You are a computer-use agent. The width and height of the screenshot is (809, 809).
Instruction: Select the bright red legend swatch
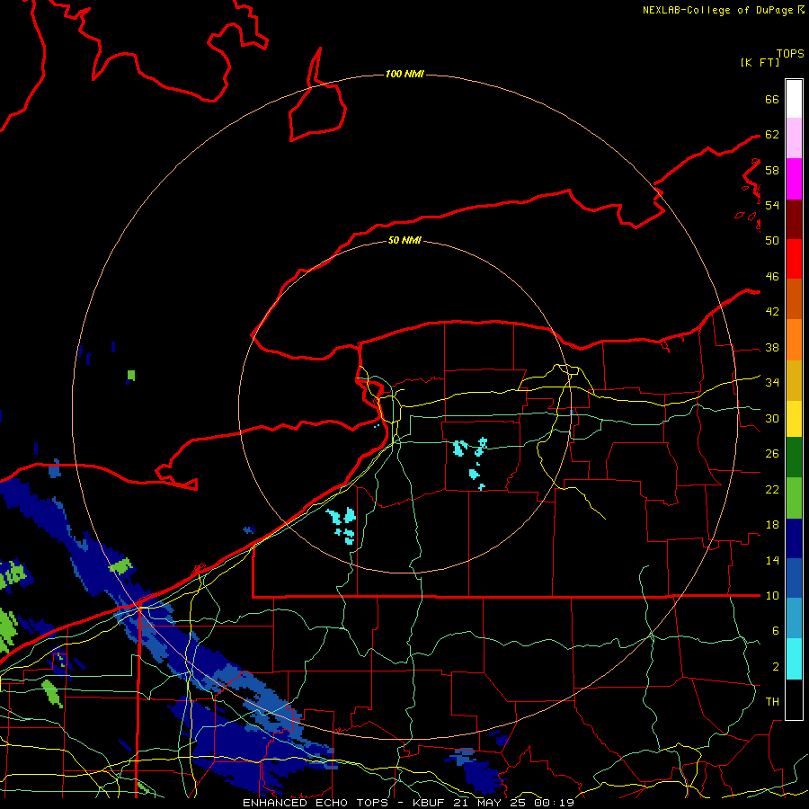pyautogui.click(x=794, y=259)
